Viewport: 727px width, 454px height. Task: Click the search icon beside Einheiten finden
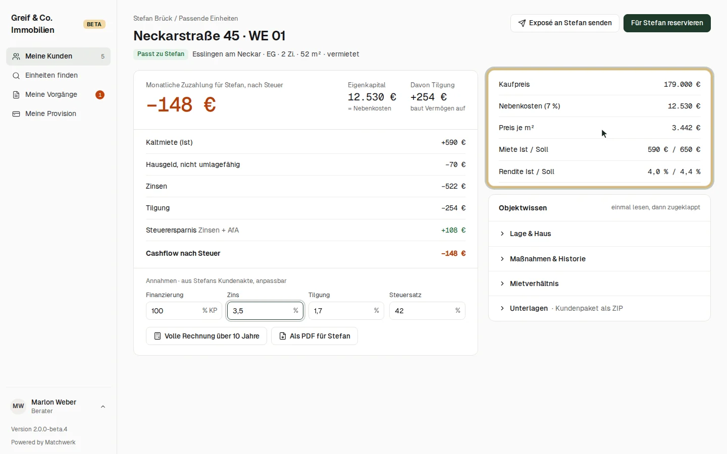[16, 76]
